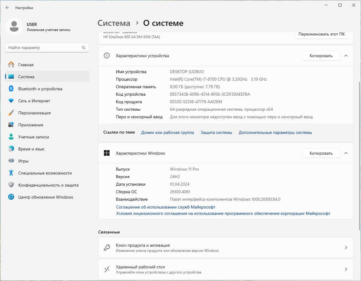Screen dimensions: 361x281
Task: Click the Bluetooth icon in sidebar
Action: (x=11, y=89)
